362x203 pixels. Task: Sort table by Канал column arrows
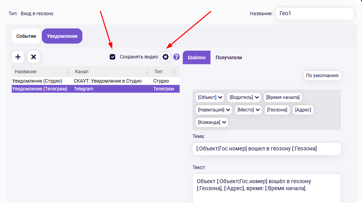click(147, 72)
